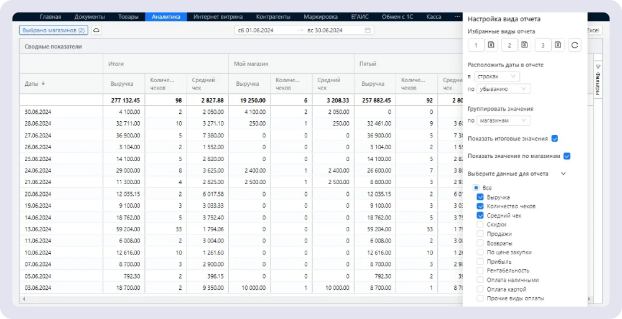Screen dimensions: 622x319
Task: Click save icon for favorite view 1
Action: [491, 45]
